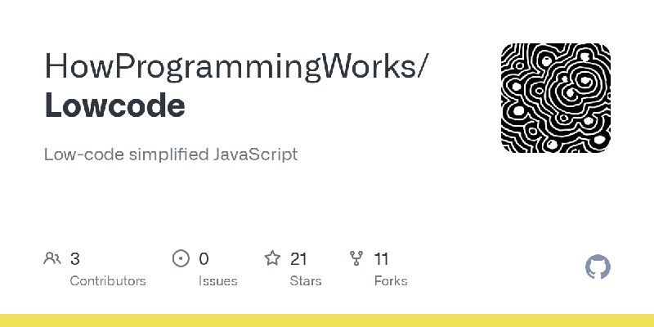
Task: Open the black-and-white repository avatar image
Action: 556,98
